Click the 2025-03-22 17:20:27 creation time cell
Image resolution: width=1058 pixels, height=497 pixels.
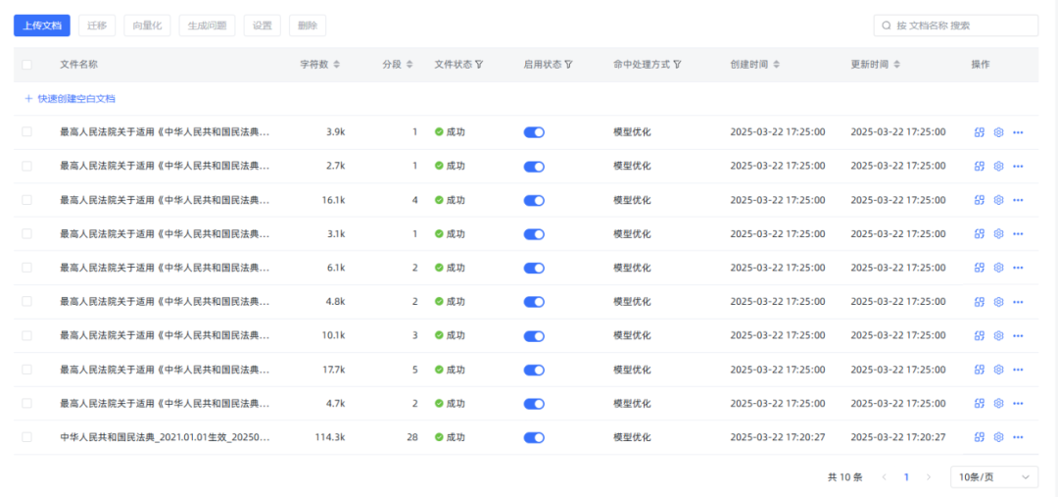coord(777,437)
